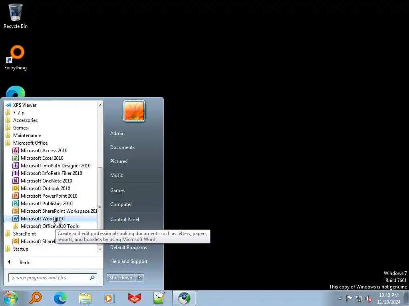Open Everything search from the taskbar
Screen dimensions: 409x306
[x=35, y=298]
